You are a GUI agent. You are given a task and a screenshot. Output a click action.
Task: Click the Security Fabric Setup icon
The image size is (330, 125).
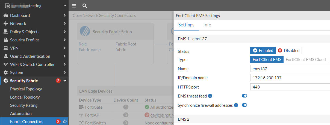point(85,32)
